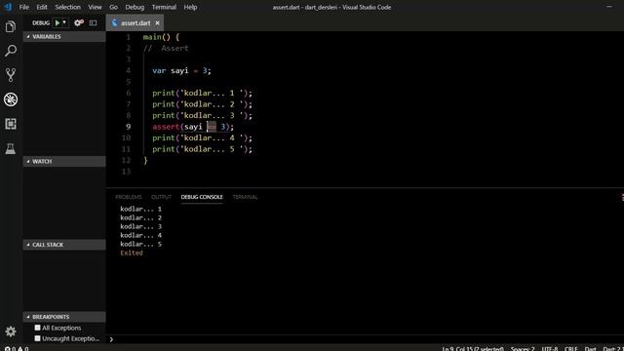Open the Search view icon

click(x=11, y=51)
